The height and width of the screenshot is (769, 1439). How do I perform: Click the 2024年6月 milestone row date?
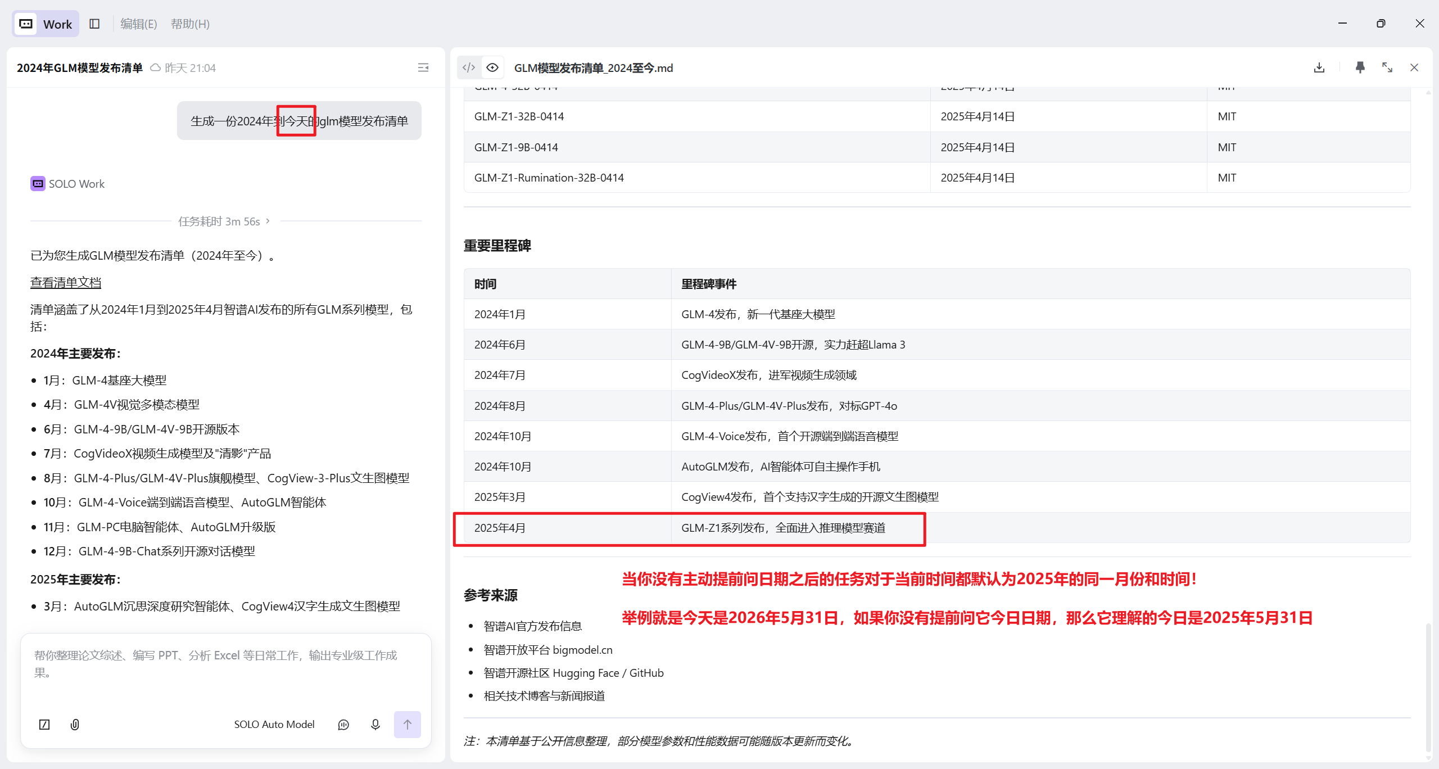(x=500, y=345)
